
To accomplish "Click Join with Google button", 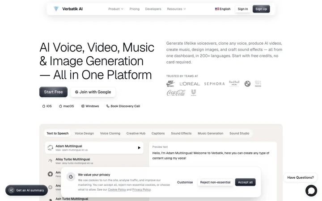I will [93, 92].
